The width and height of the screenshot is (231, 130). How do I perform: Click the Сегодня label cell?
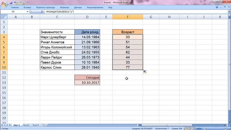(x=87, y=78)
